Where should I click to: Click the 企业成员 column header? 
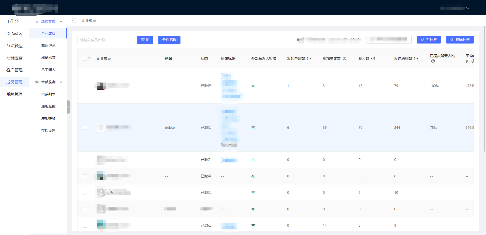(x=104, y=58)
